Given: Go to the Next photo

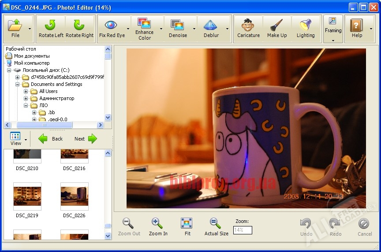Looking at the screenshot, I should point(86,139).
